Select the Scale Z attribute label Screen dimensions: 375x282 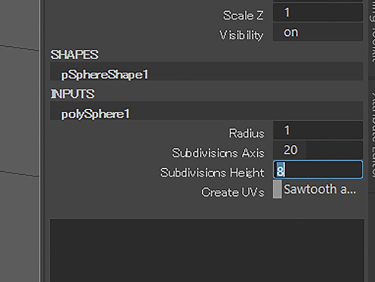coord(243,15)
